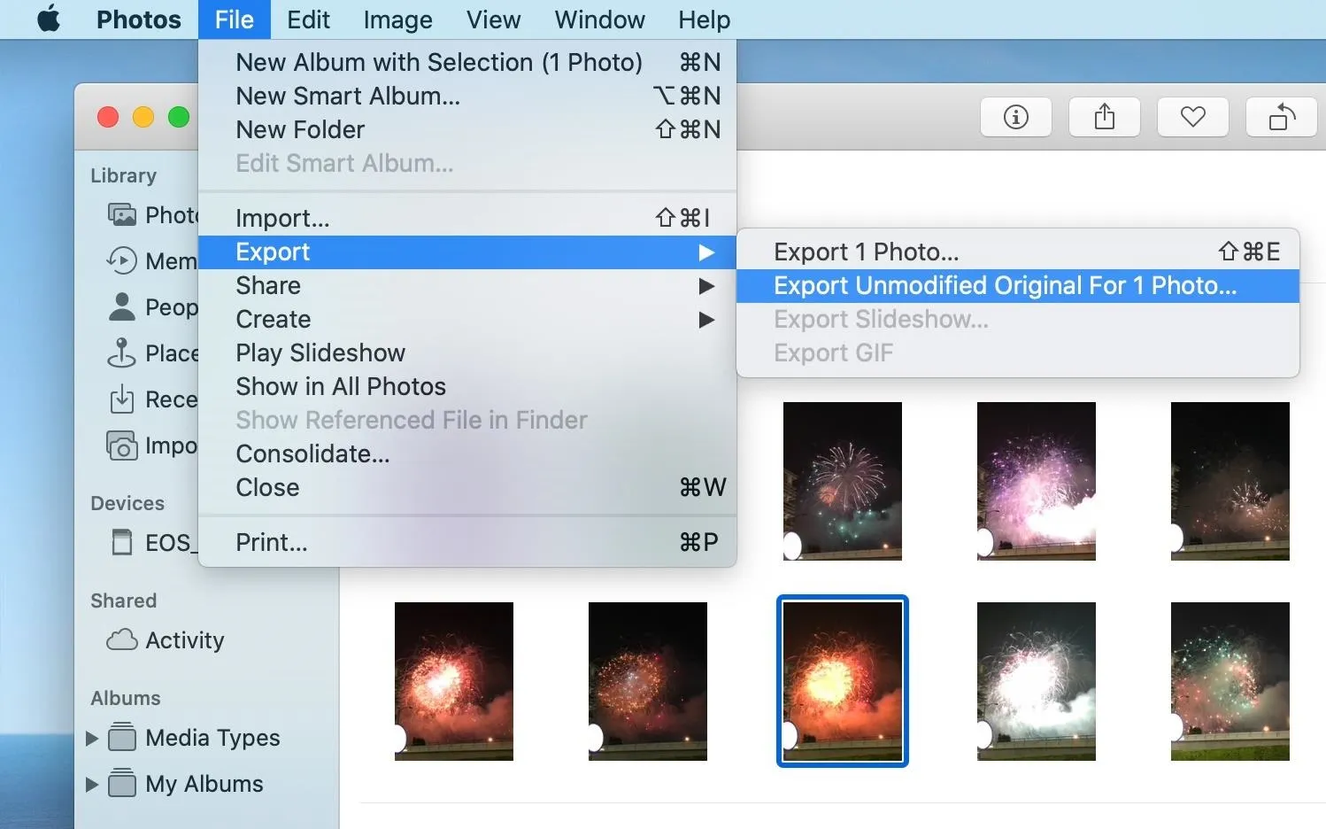Choose Import... menu item

(467, 218)
